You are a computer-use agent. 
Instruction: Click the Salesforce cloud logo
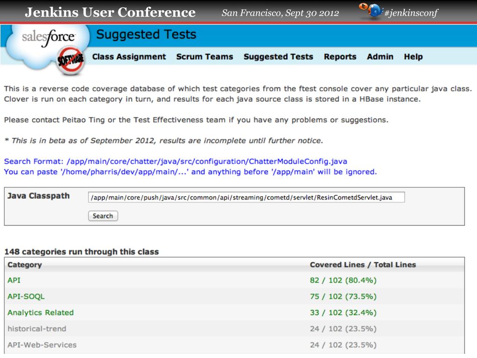(x=48, y=46)
